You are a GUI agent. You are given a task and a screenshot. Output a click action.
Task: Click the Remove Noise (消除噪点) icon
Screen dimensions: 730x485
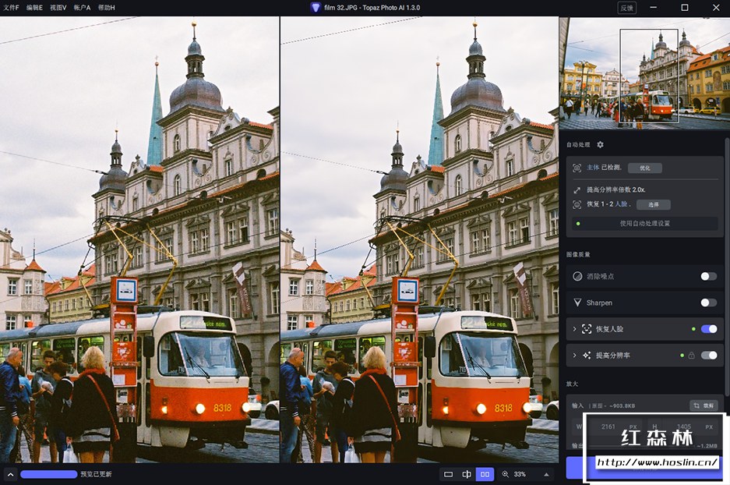pyautogui.click(x=577, y=276)
